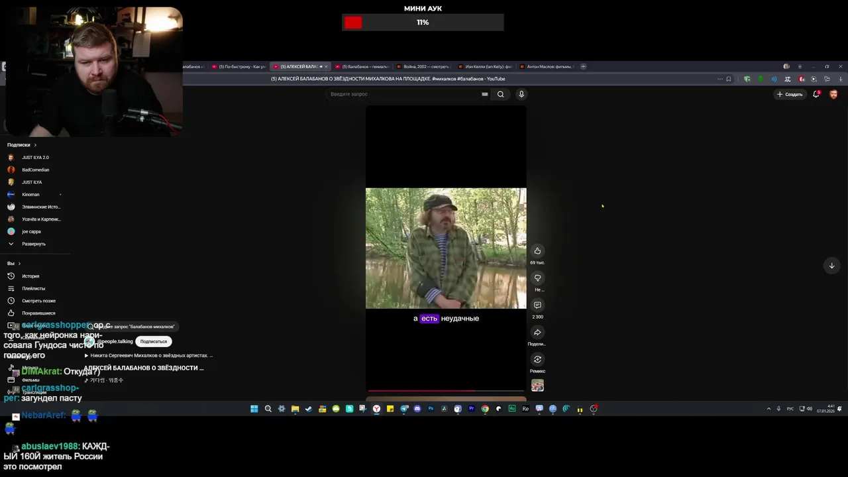
Task: Open File Explorer from taskbar
Action: pyautogui.click(x=295, y=409)
